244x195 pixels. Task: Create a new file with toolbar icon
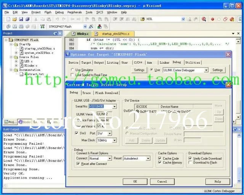8,19
